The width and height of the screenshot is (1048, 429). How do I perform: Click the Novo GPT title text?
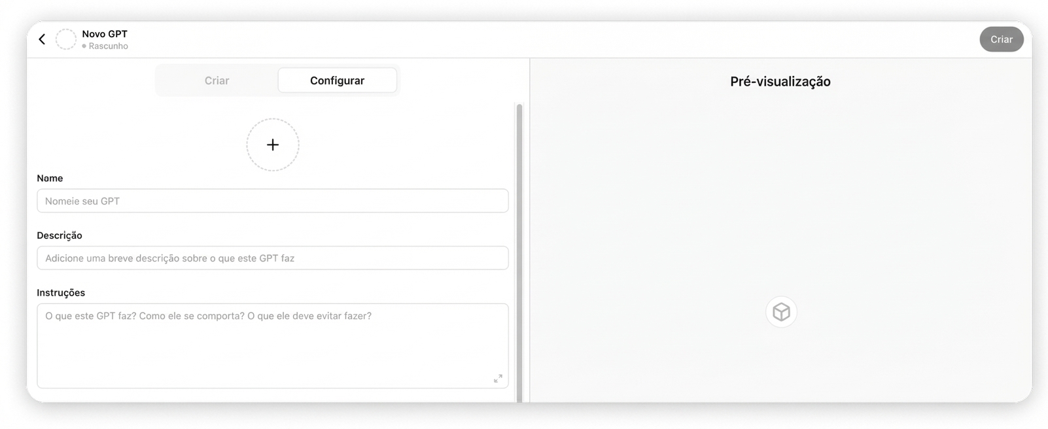(x=105, y=34)
